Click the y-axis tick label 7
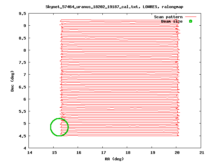This screenshot has width=217, height=162. pos(25,75)
